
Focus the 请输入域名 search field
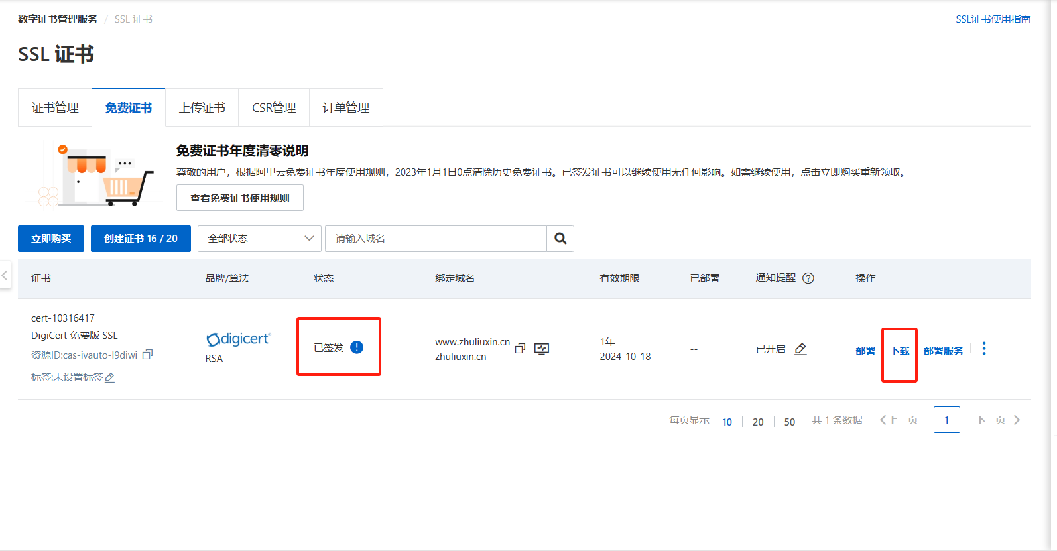click(x=436, y=239)
